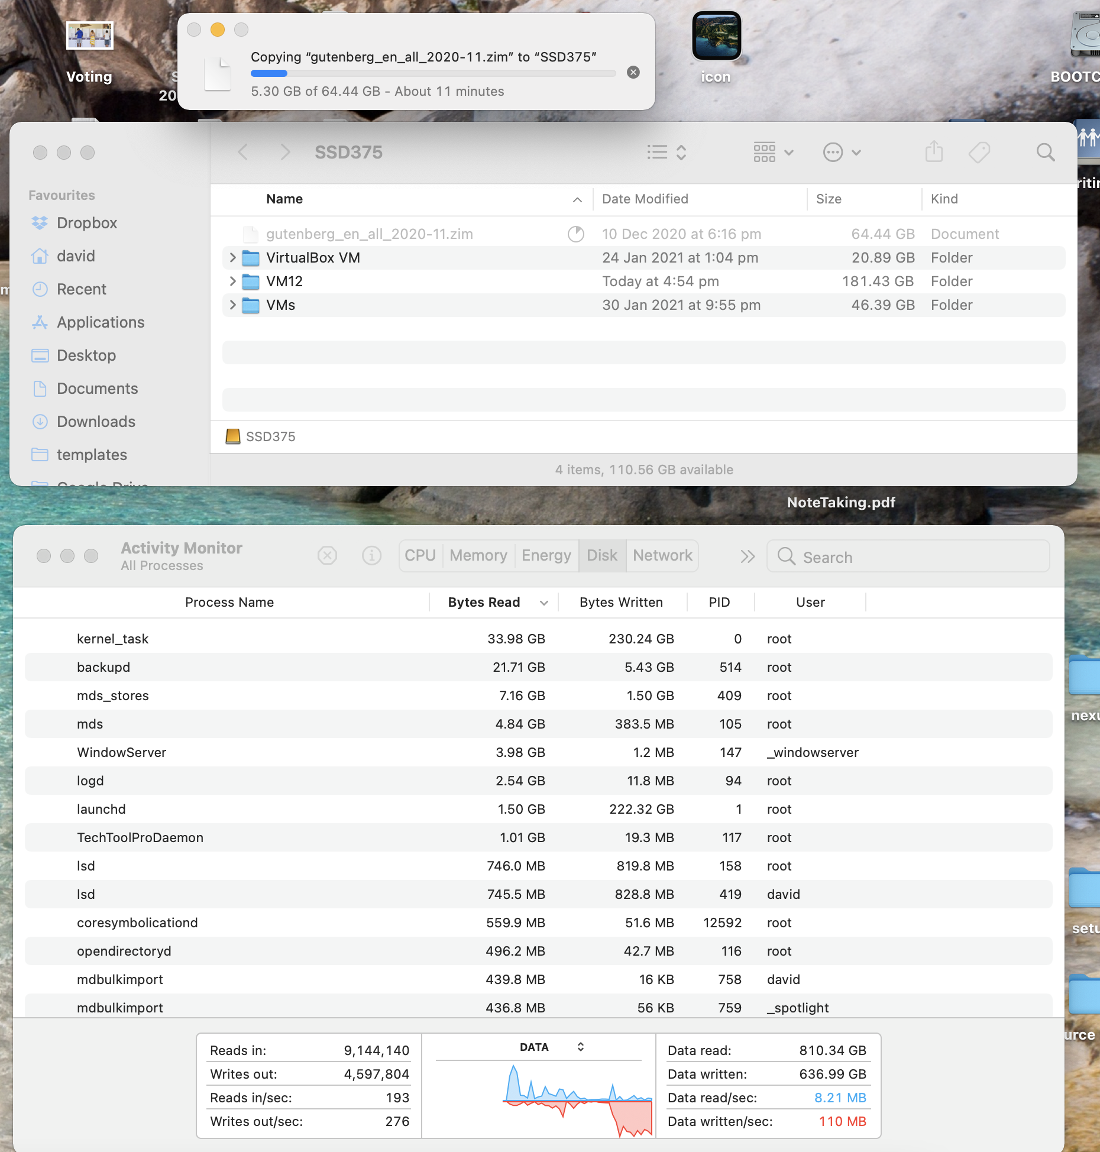
Task: Select the backupd process row
Action: point(539,667)
